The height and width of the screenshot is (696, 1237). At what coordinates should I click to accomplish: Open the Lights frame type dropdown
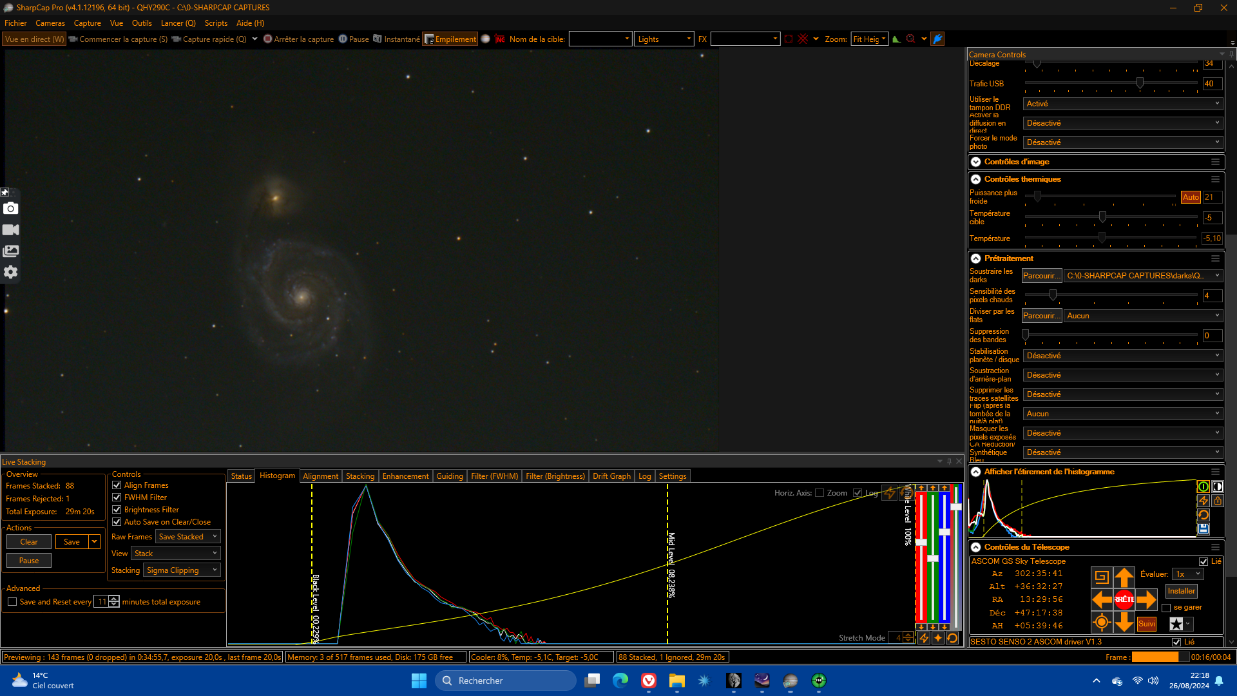pos(664,39)
